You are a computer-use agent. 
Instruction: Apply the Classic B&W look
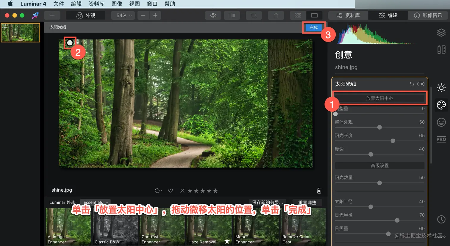(115, 227)
